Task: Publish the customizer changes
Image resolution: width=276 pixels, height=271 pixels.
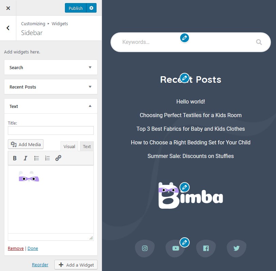Action: [75, 8]
